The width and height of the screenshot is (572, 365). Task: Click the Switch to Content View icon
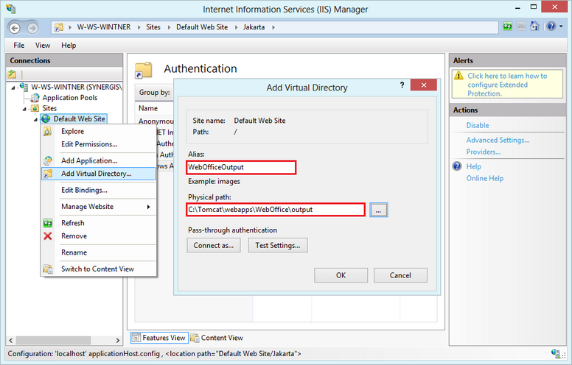point(48,269)
